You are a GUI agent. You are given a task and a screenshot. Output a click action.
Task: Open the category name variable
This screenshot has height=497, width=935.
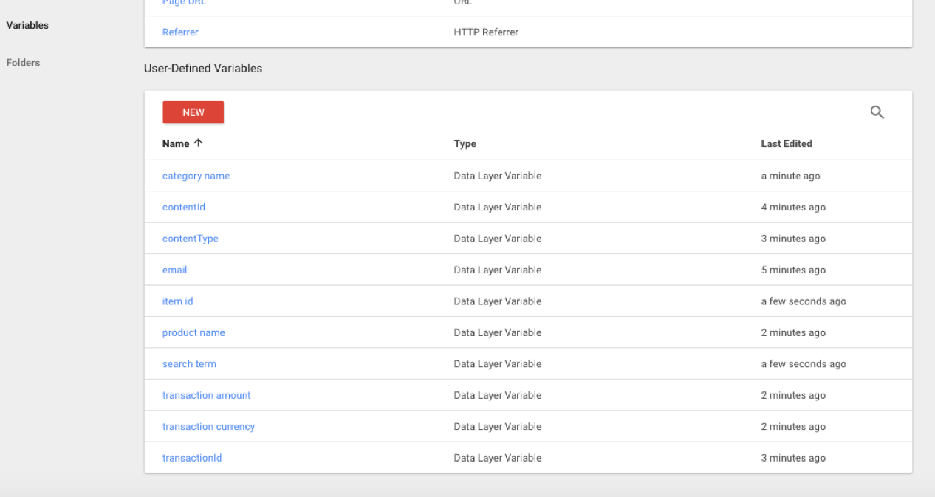(196, 176)
